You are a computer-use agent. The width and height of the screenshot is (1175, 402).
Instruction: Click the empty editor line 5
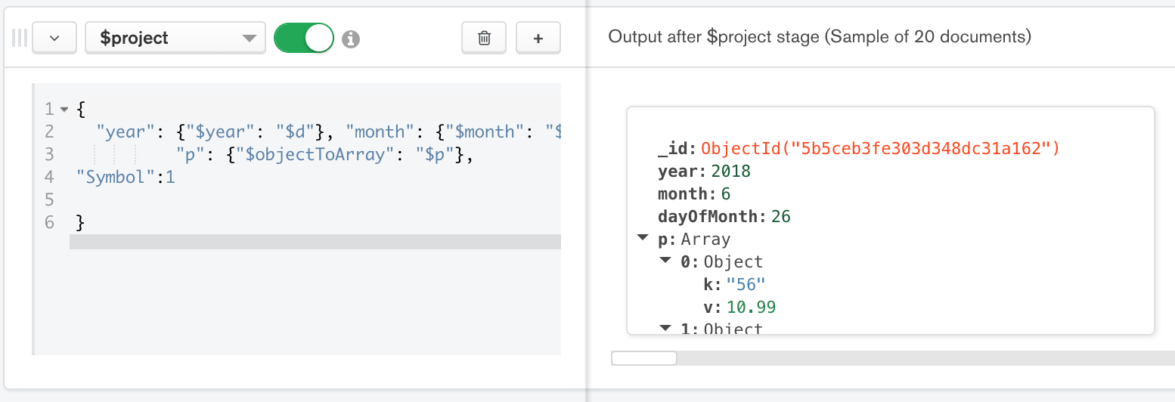[x=315, y=200]
